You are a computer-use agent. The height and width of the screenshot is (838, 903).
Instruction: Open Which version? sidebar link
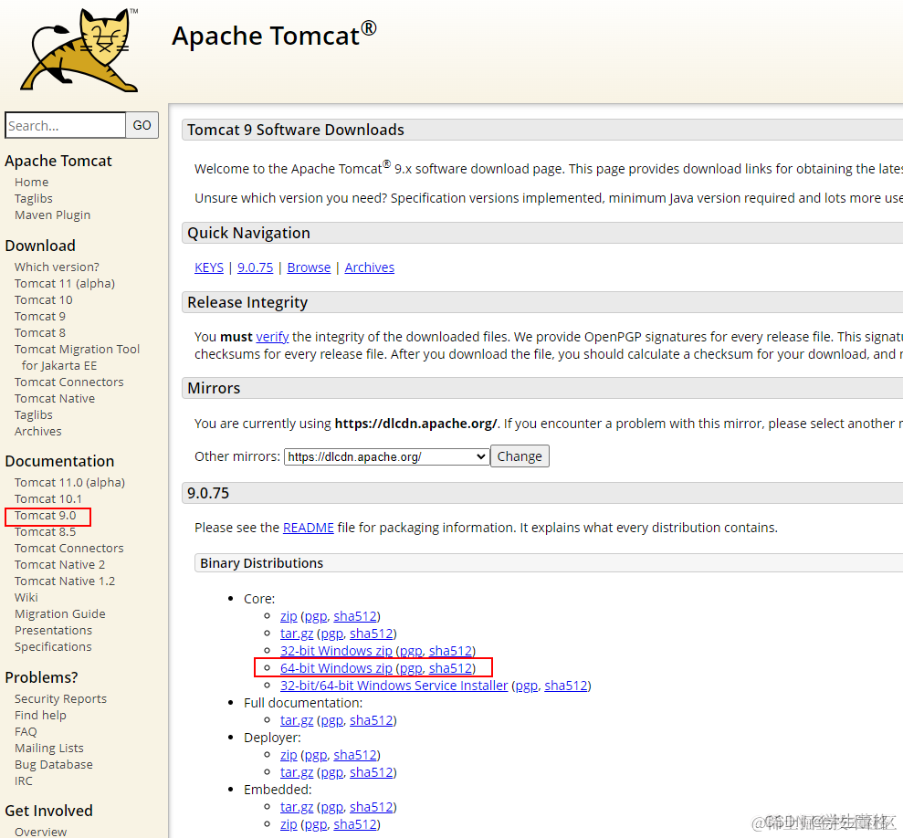click(57, 267)
